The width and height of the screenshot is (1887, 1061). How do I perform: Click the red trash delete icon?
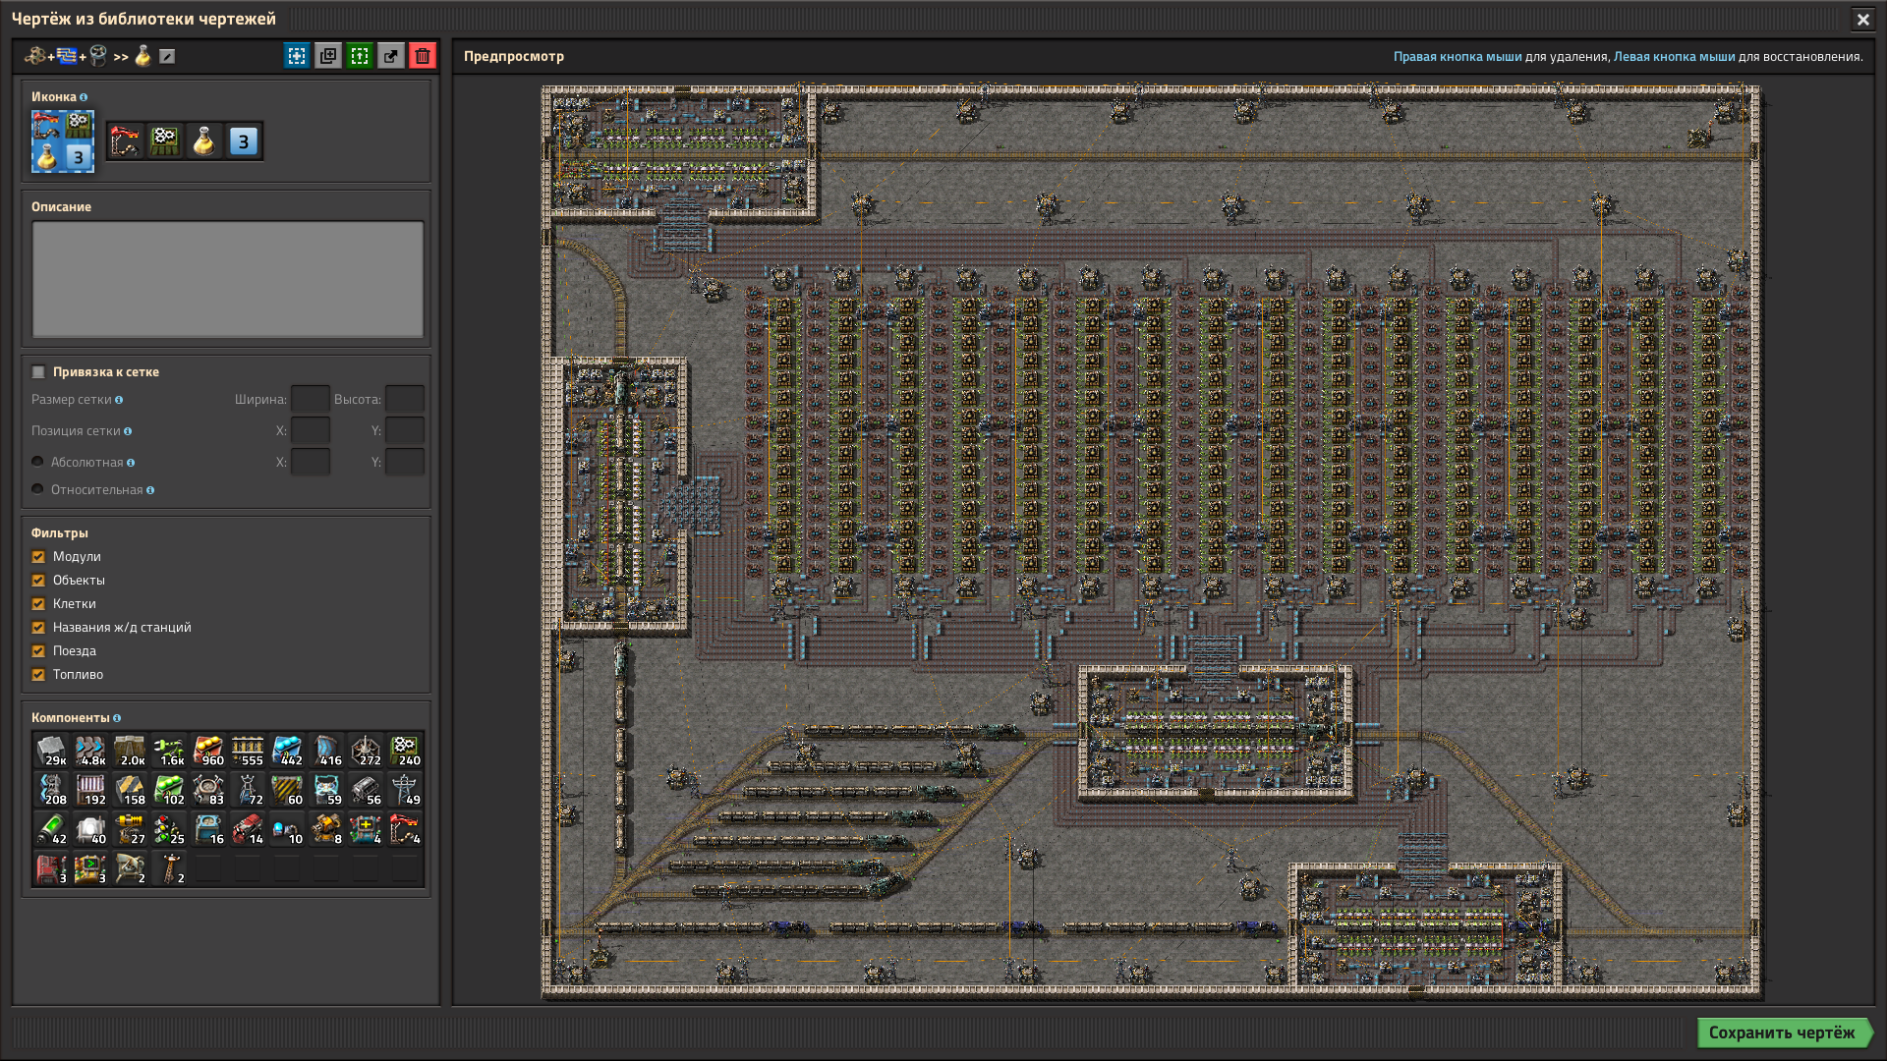[423, 56]
